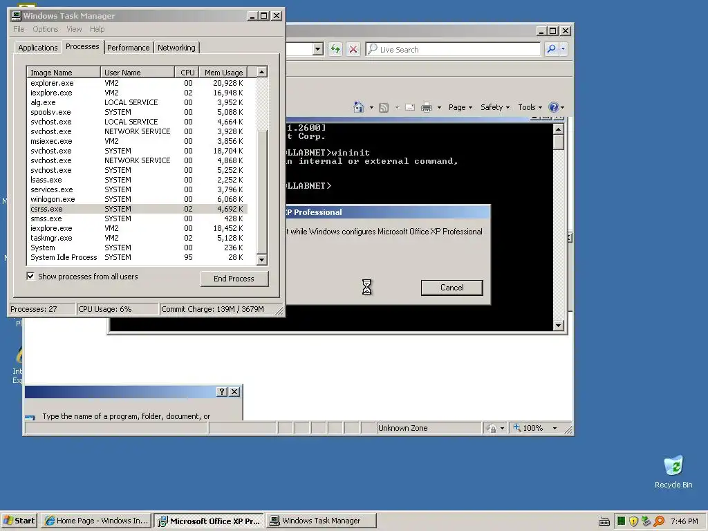708x531 pixels.
Task: Select the lsass.exe process row
Action: [x=137, y=180]
